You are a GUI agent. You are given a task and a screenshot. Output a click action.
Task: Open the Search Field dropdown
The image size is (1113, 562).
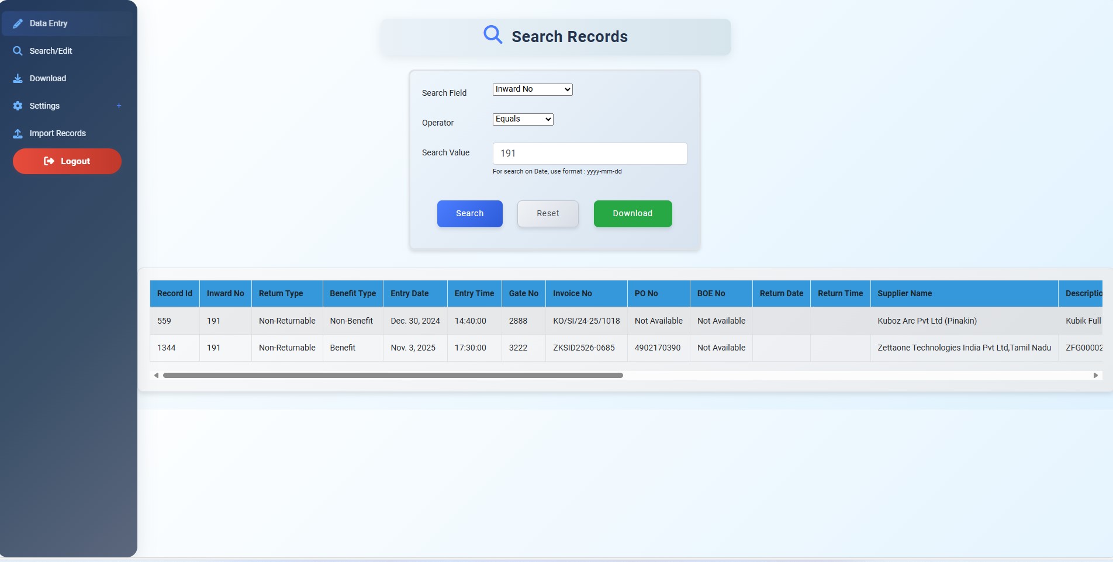[x=532, y=89]
